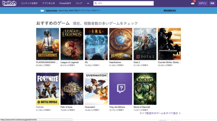Image resolution: width=217 pixels, height=121 pixels.
Task: Click the 18,492 viewers count text
Action: point(92,110)
